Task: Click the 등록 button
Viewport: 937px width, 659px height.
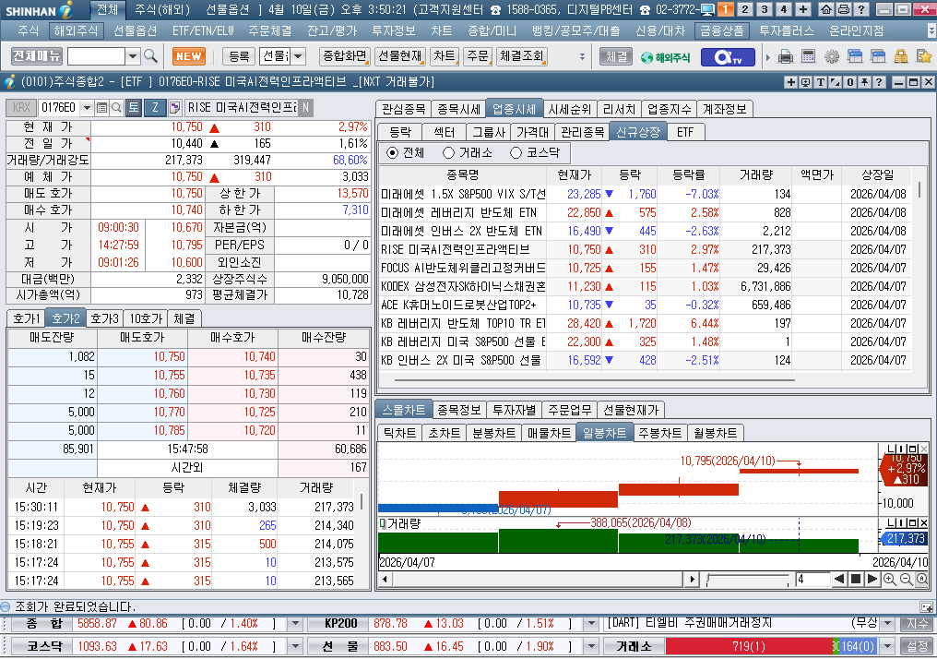Action: click(239, 56)
